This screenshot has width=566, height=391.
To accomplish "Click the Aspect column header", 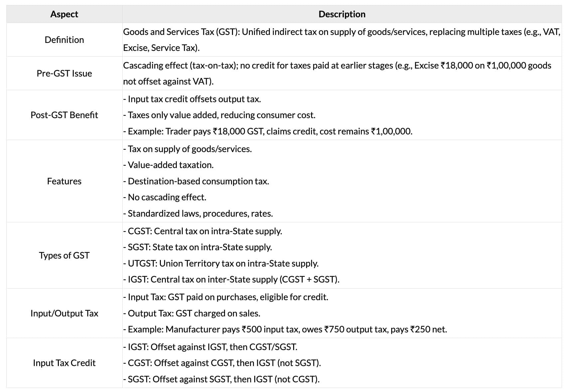I will click(64, 14).
